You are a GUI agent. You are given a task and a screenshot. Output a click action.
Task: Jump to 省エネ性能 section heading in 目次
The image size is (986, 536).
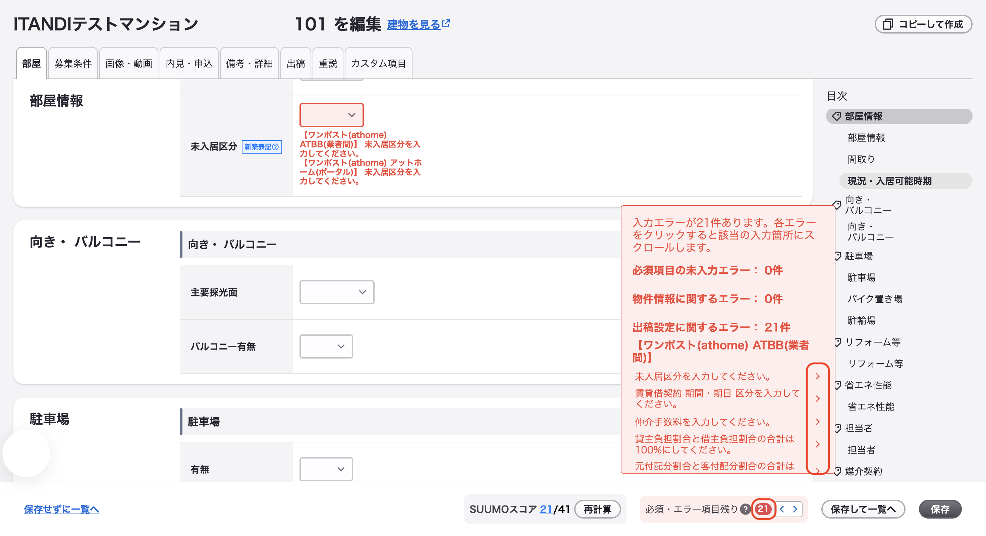868,385
